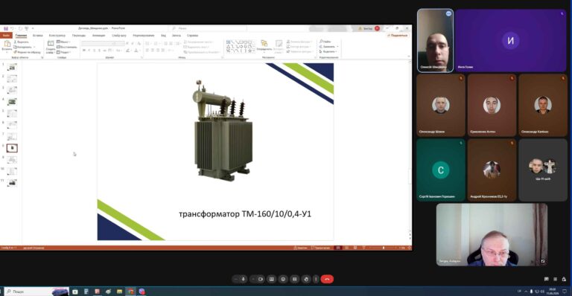The height and width of the screenshot is (296, 572).
Task: Open the meeting chat panel icon
Action: pos(546,279)
